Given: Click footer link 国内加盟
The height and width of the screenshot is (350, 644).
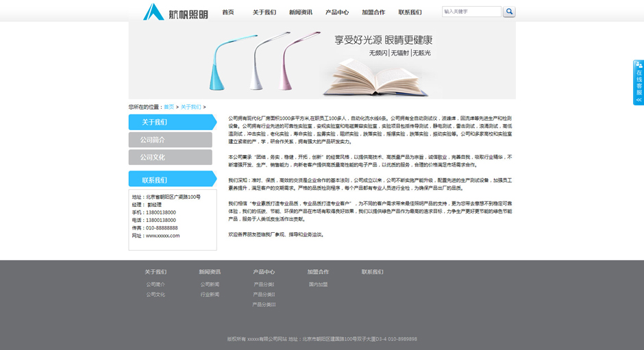Looking at the screenshot, I should (x=319, y=284).
